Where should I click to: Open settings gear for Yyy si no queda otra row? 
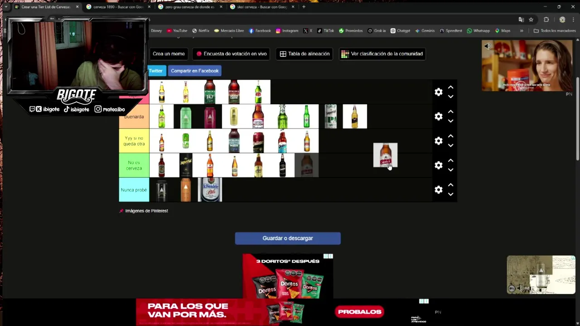(438, 141)
